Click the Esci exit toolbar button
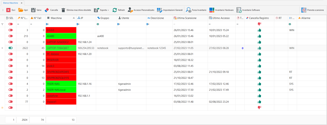Viewport: 327px width, 125px height. point(11,10)
